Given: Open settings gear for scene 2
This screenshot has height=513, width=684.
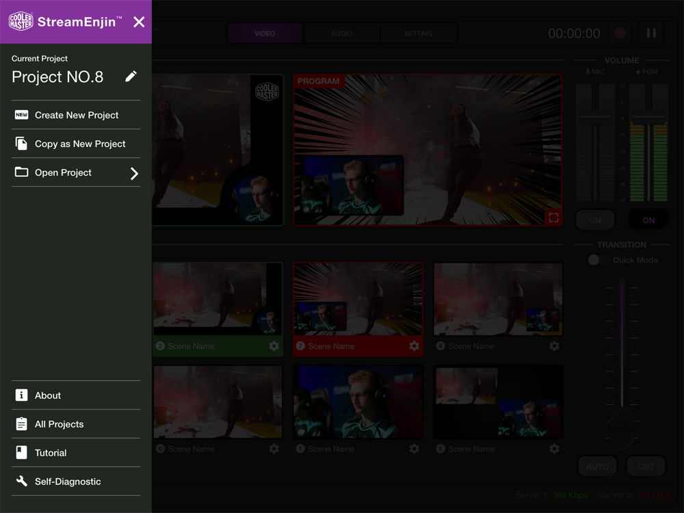Looking at the screenshot, I should pyautogui.click(x=274, y=346).
